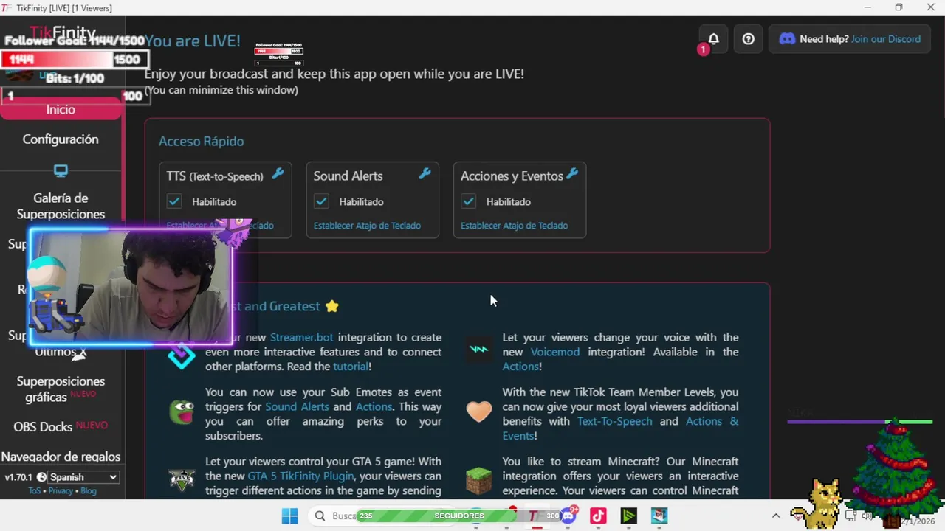Open the help question mark icon

point(748,39)
